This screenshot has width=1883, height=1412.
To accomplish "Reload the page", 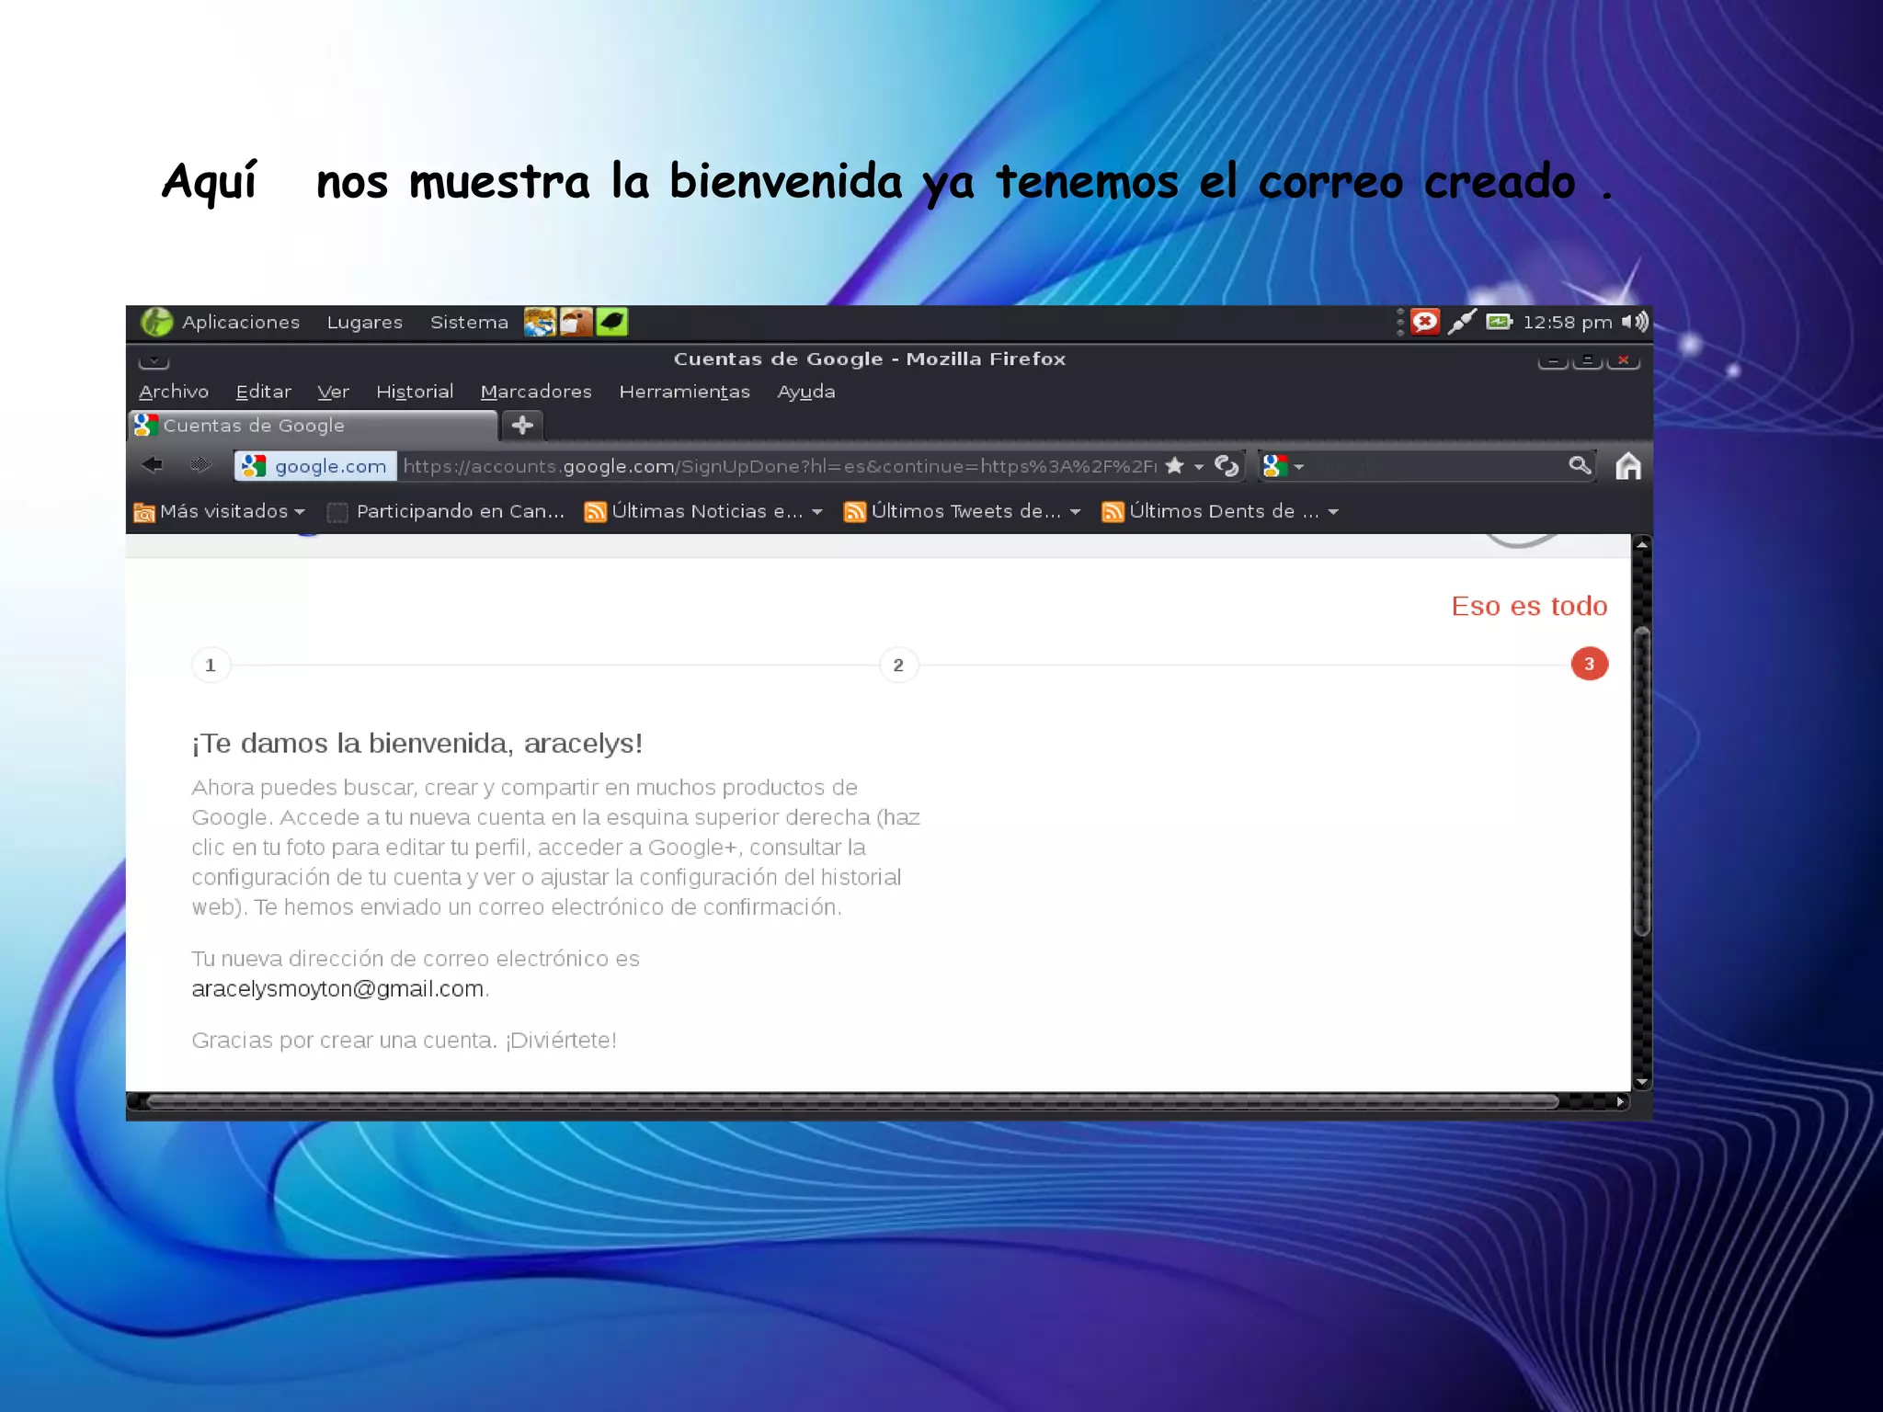I will [1227, 466].
